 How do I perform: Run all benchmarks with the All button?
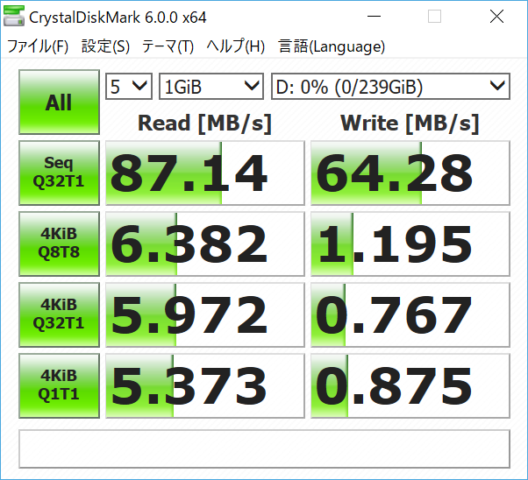click(x=59, y=102)
